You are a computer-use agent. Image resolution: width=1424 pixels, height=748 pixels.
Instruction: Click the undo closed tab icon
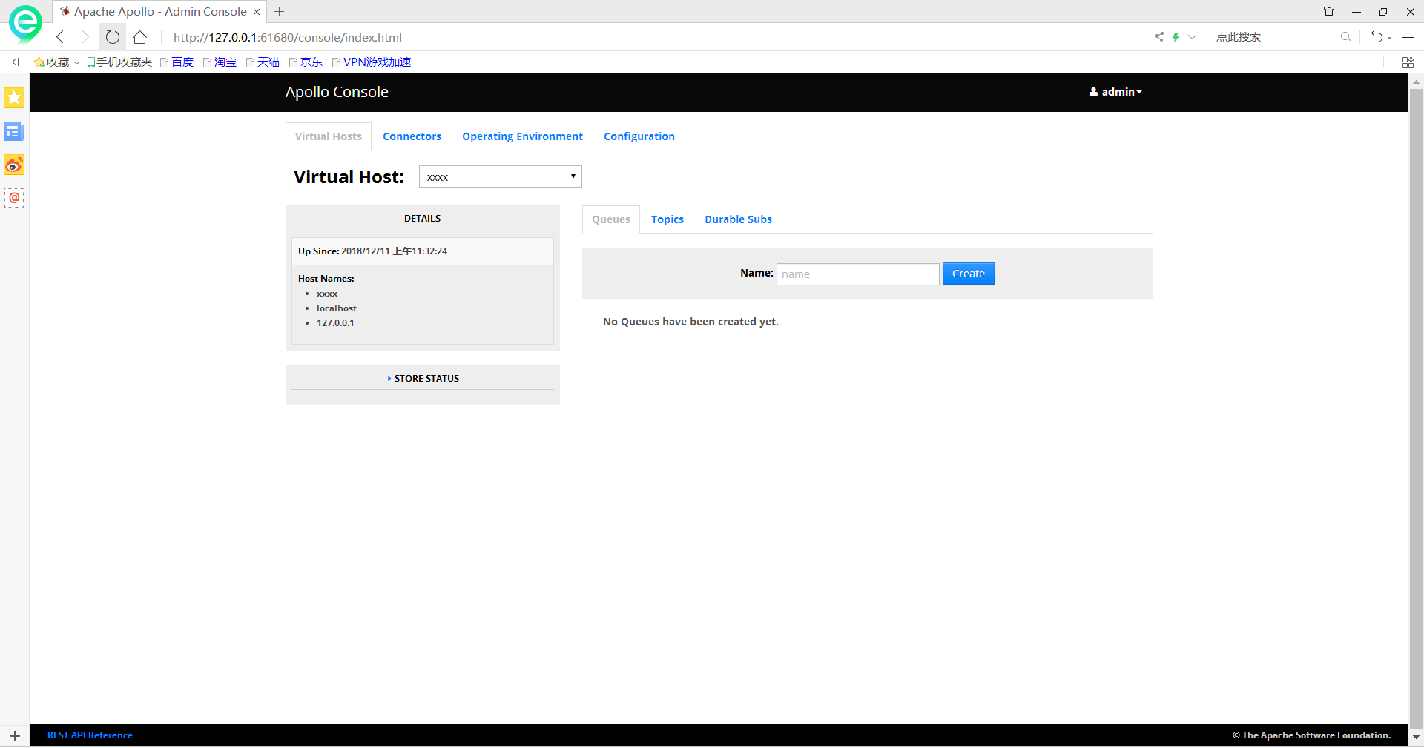pyautogui.click(x=1377, y=36)
